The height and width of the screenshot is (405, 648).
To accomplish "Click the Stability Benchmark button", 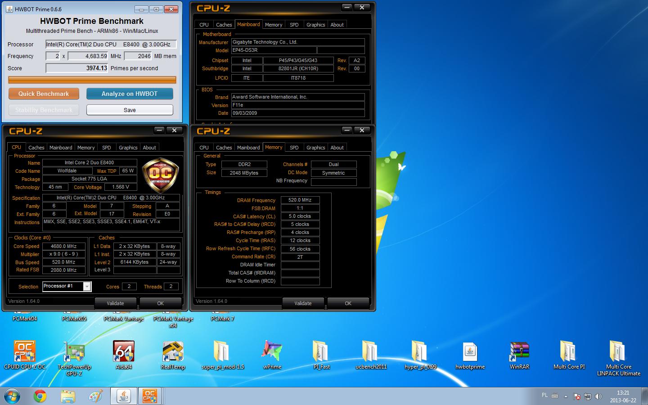I will click(x=44, y=110).
